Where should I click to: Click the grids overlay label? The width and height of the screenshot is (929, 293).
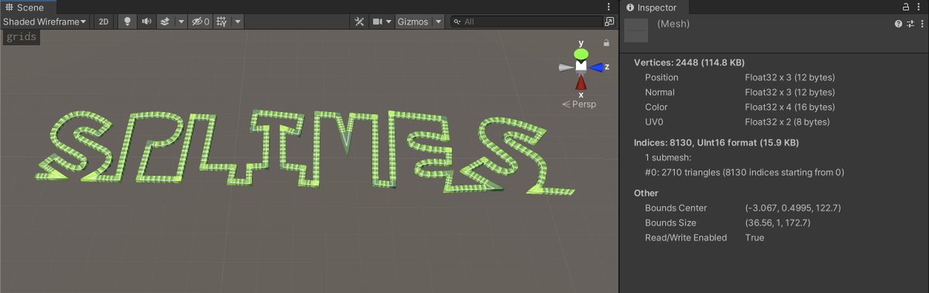21,37
